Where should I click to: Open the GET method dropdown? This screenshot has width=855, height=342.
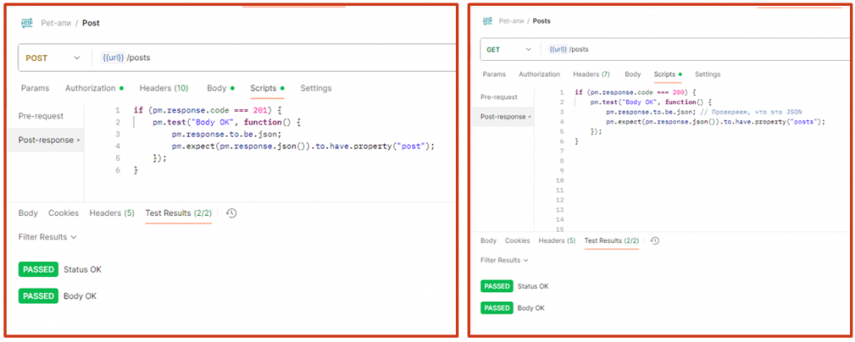[508, 49]
